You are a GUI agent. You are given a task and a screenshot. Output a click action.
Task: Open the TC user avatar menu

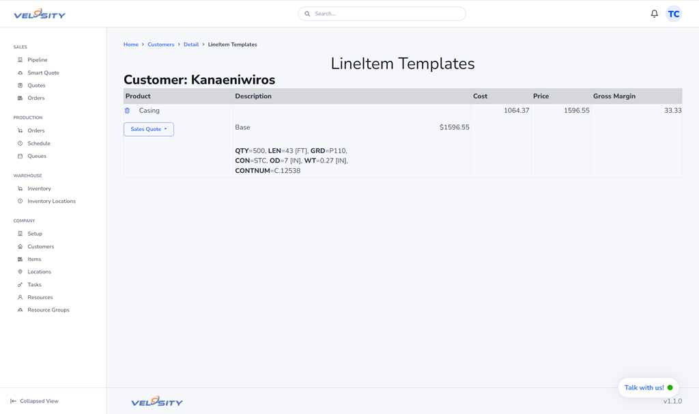[x=673, y=14]
